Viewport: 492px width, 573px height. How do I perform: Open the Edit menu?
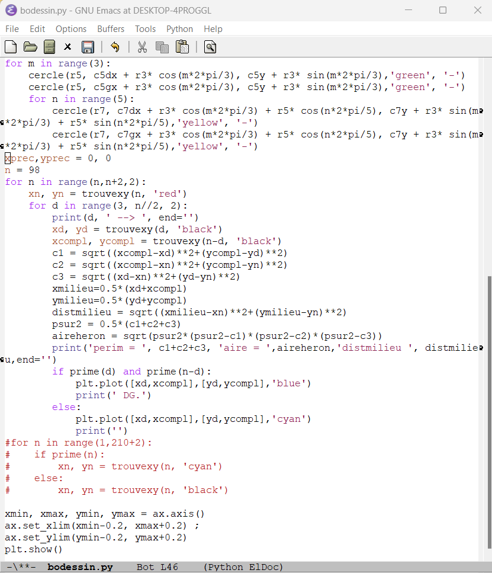pos(37,29)
